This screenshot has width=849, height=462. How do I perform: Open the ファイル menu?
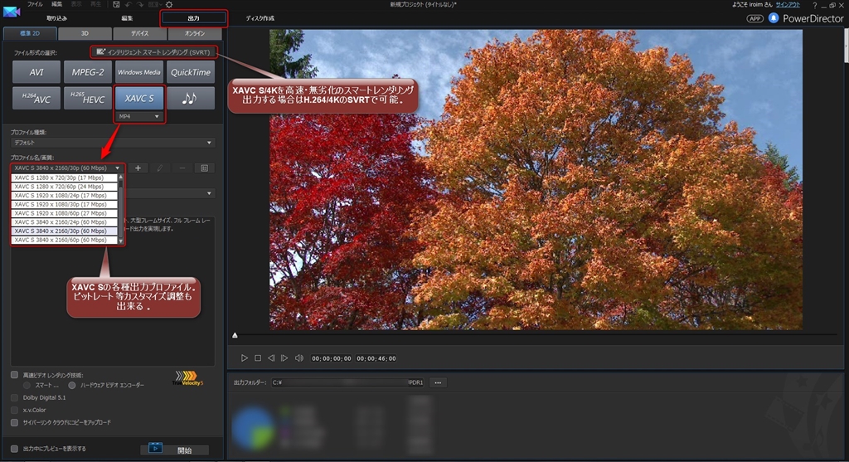[35, 4]
